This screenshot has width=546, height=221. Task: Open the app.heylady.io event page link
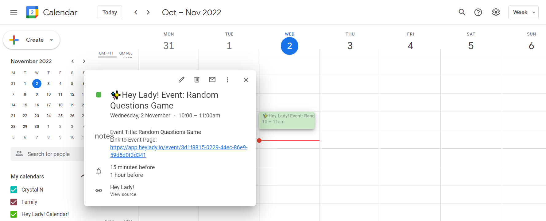179,147
